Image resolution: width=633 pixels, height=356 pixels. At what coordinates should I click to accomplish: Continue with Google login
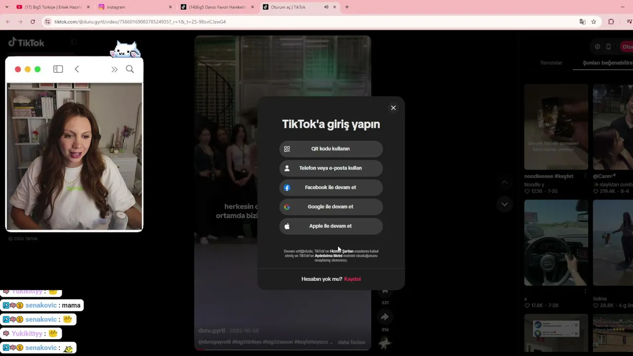coord(331,207)
